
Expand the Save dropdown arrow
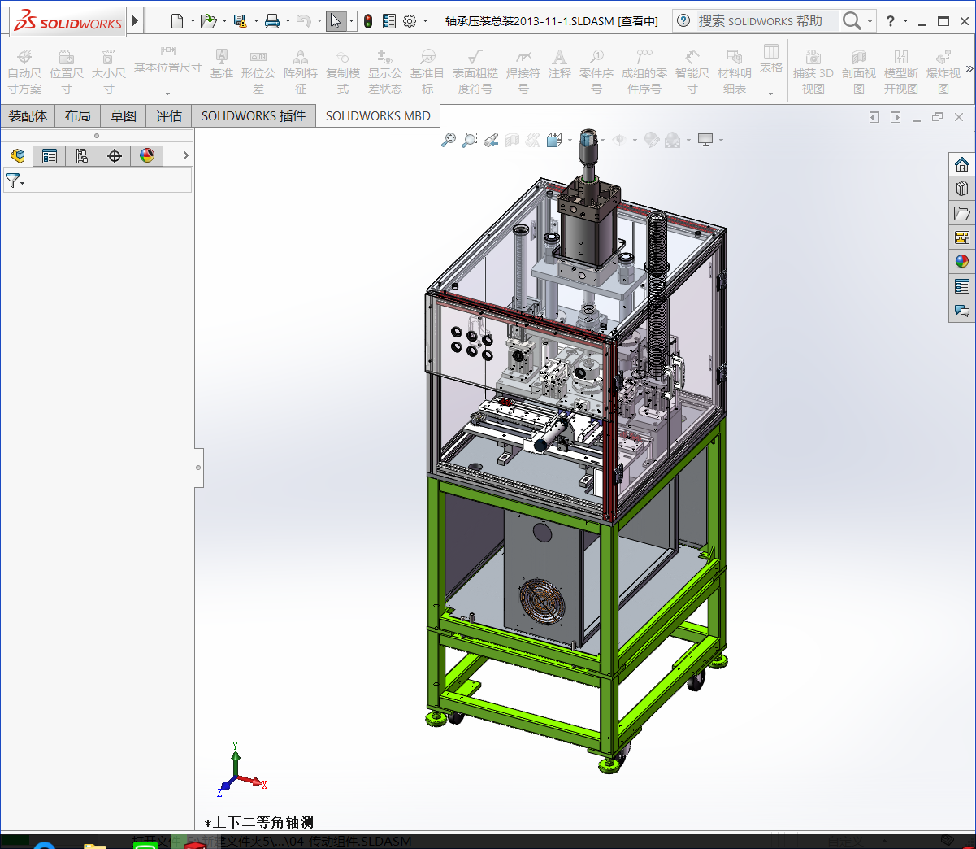click(x=256, y=21)
